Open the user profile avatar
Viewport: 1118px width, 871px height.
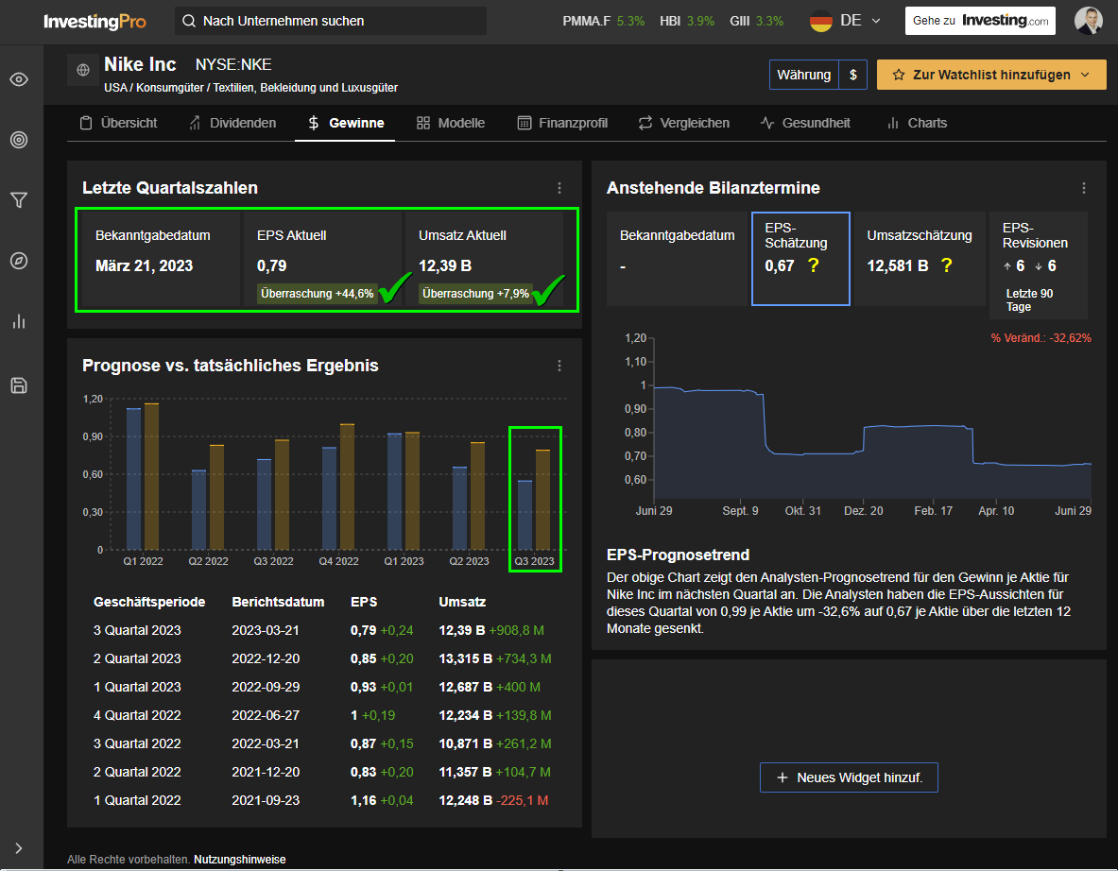pyautogui.click(x=1088, y=21)
